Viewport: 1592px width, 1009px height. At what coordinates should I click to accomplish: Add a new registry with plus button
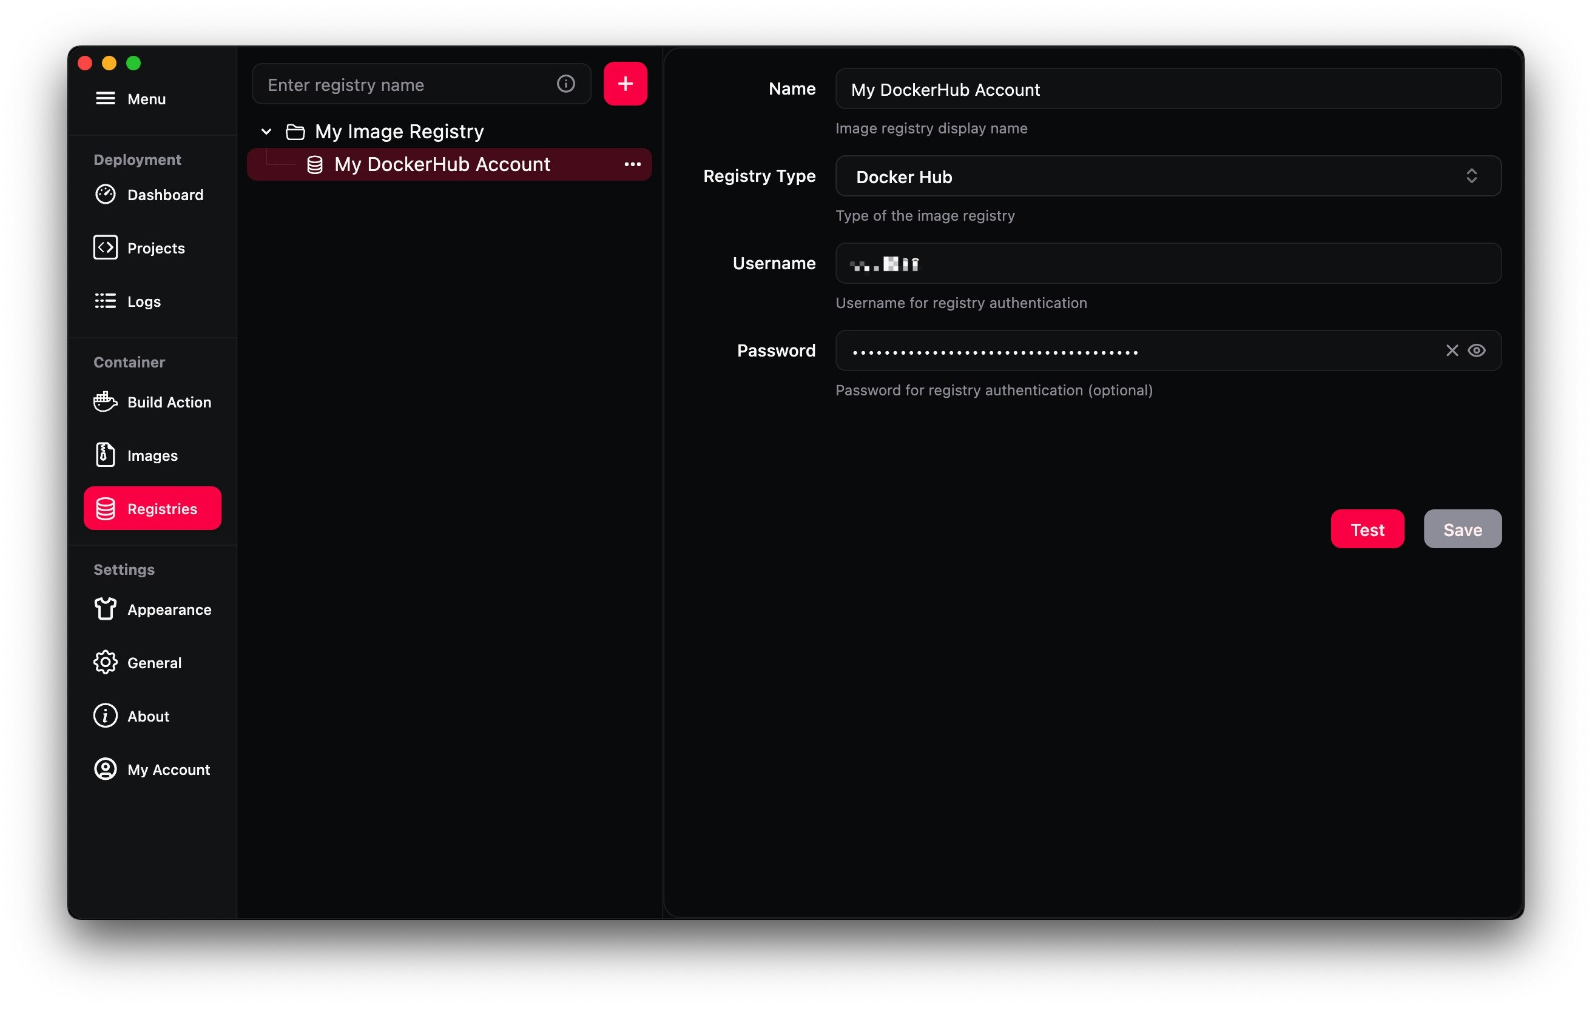coord(624,83)
